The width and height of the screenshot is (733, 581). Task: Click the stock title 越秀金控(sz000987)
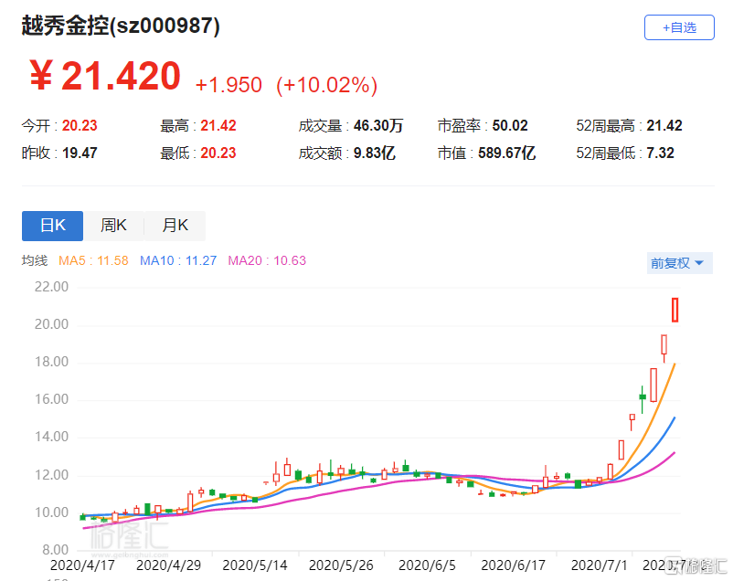(x=121, y=26)
